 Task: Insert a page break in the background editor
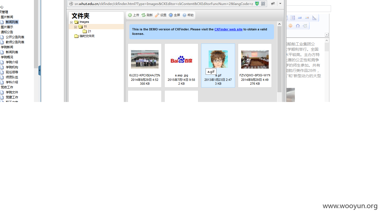pos(305,26)
